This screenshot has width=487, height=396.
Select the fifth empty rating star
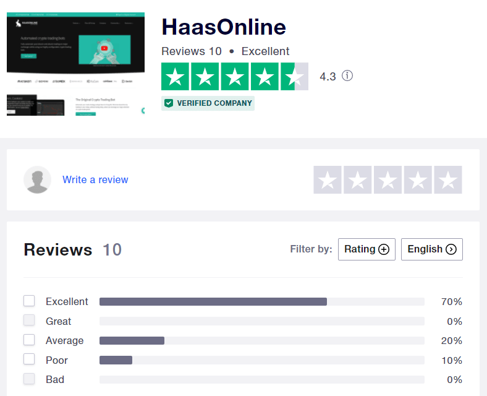448,179
